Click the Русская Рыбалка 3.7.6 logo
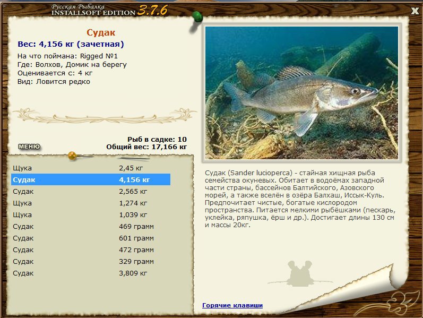The image size is (423, 318). (109, 10)
